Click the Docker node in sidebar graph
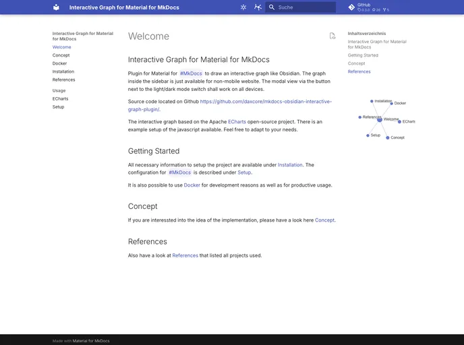This screenshot has width=464, height=345. tap(391, 104)
